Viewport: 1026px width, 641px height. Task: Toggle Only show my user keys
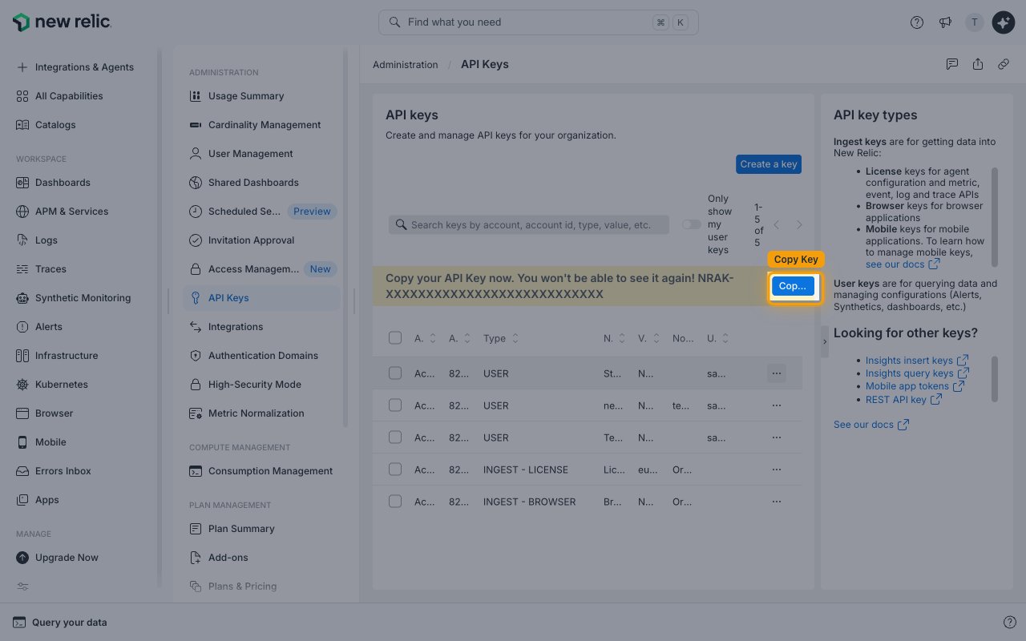pyautogui.click(x=691, y=224)
